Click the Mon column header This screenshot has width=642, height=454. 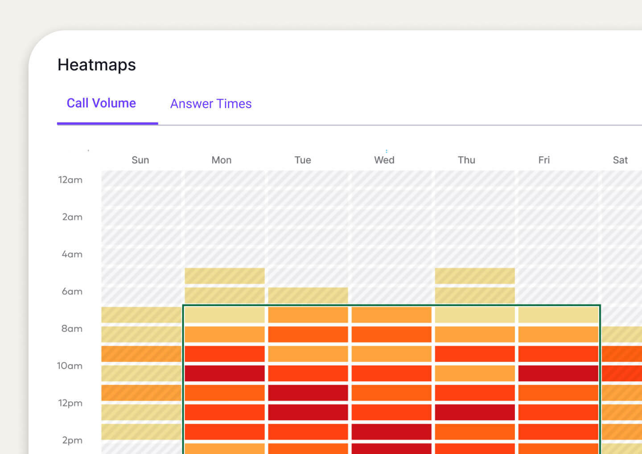pos(222,160)
